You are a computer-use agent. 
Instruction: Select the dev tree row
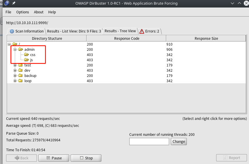(126, 71)
